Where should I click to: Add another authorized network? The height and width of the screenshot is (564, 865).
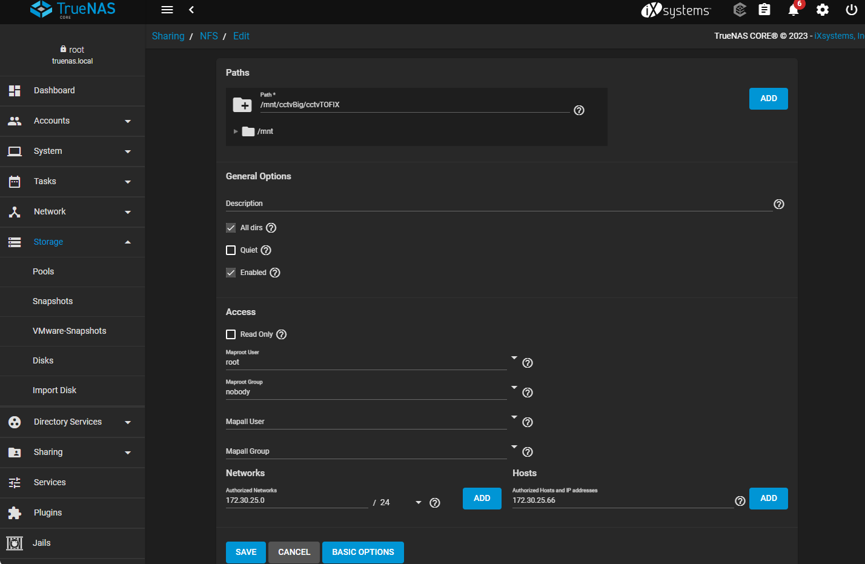pyautogui.click(x=482, y=499)
